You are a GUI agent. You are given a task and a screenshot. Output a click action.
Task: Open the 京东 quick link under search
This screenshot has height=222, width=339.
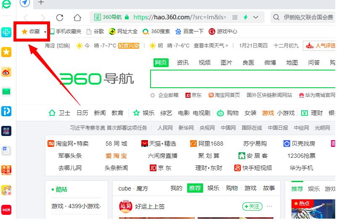pyautogui.click(x=193, y=95)
